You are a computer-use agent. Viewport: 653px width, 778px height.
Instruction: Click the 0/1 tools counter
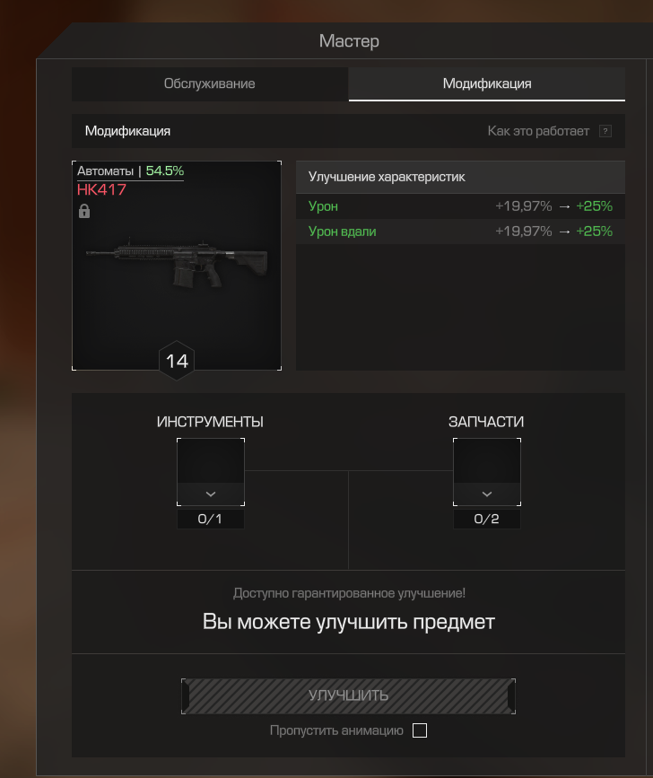pyautogui.click(x=210, y=519)
